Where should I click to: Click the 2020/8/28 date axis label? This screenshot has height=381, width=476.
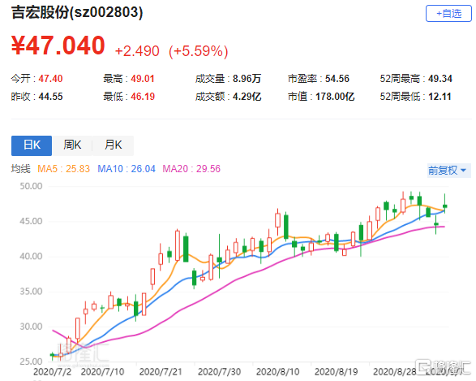(x=394, y=372)
